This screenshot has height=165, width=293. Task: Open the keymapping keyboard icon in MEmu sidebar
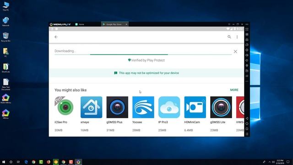247,34
